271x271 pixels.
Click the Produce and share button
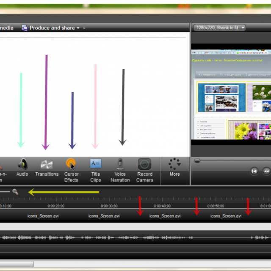click(x=52, y=28)
